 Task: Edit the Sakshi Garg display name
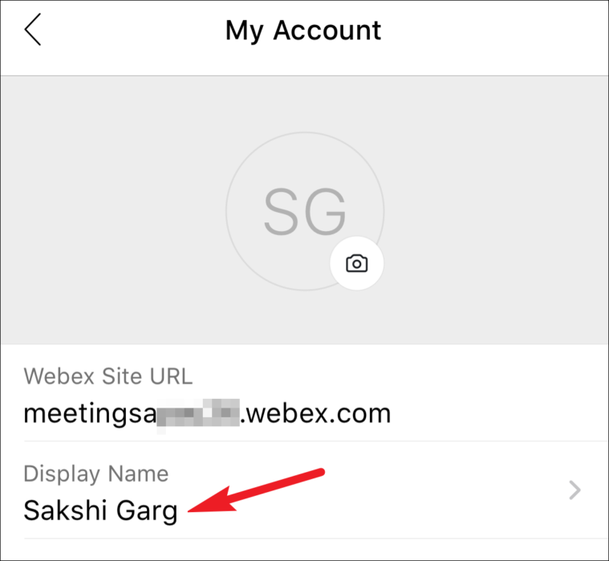point(100,510)
